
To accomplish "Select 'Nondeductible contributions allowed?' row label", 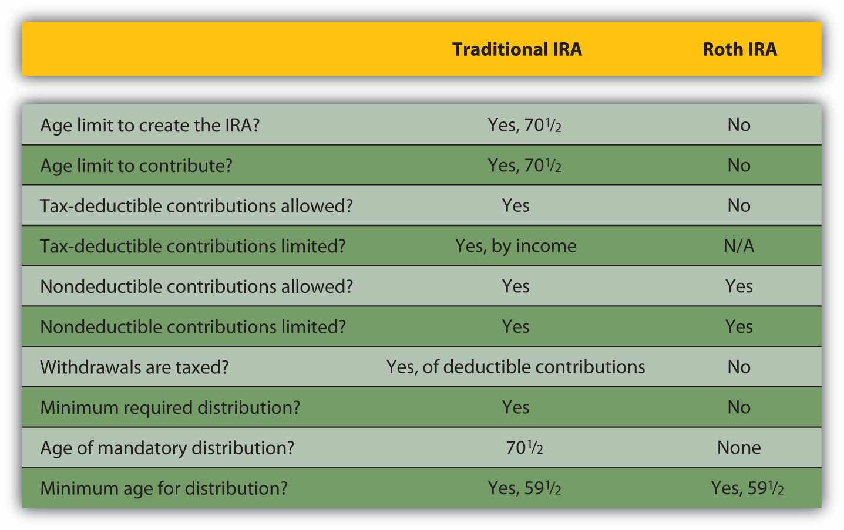I will (x=196, y=287).
